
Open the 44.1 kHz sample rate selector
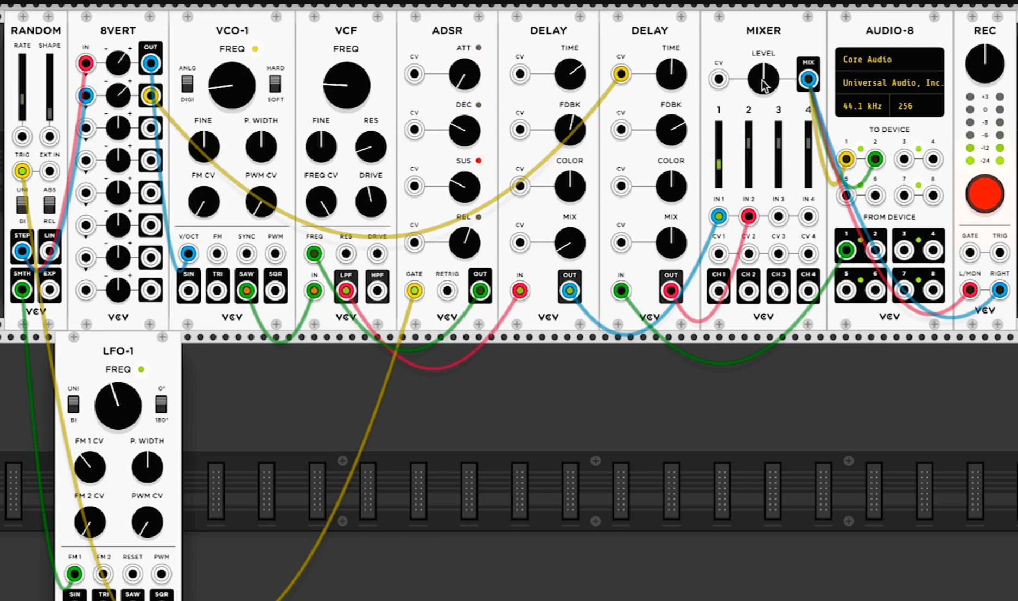[x=862, y=106]
